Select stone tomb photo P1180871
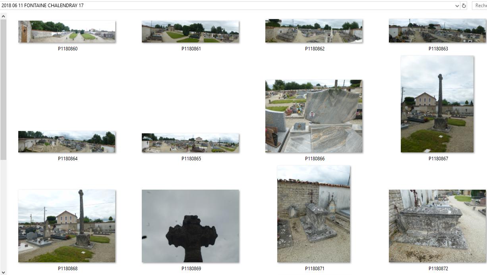Image resolution: width=487 pixels, height=275 pixels. tap(314, 214)
